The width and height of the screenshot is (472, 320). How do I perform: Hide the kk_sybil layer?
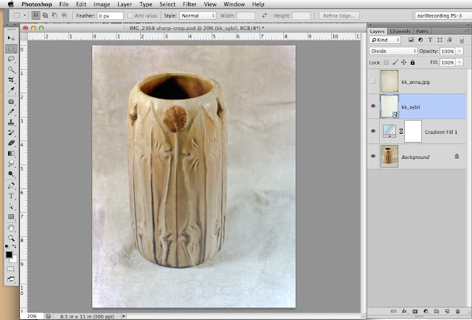pos(372,107)
